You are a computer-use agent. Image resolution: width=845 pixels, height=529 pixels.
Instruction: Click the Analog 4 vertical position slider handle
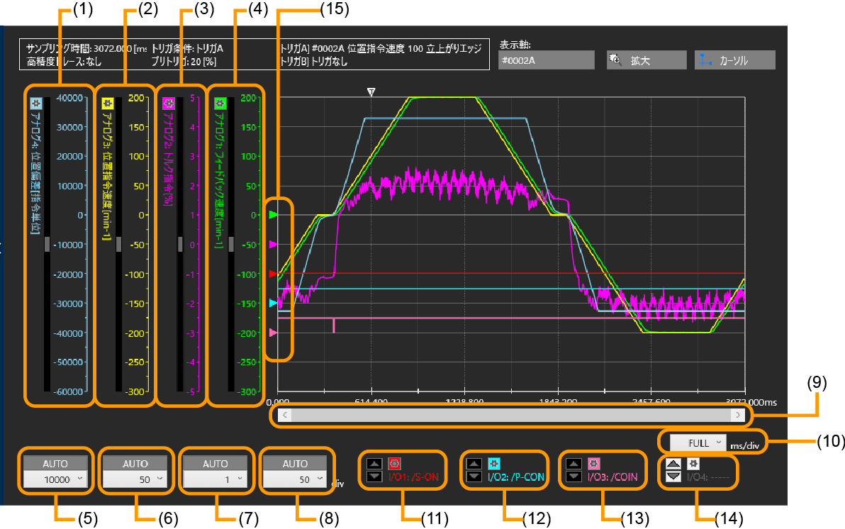click(x=47, y=244)
